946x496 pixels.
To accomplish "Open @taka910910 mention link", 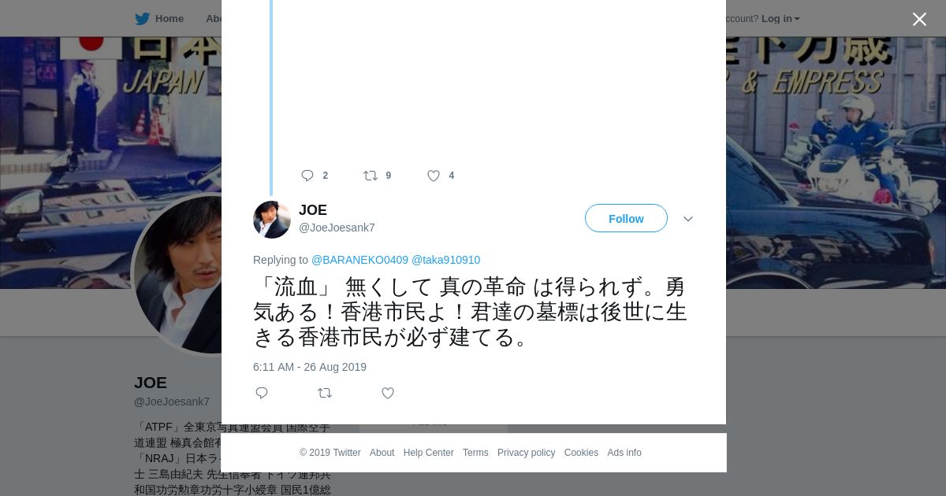I will click(x=445, y=260).
